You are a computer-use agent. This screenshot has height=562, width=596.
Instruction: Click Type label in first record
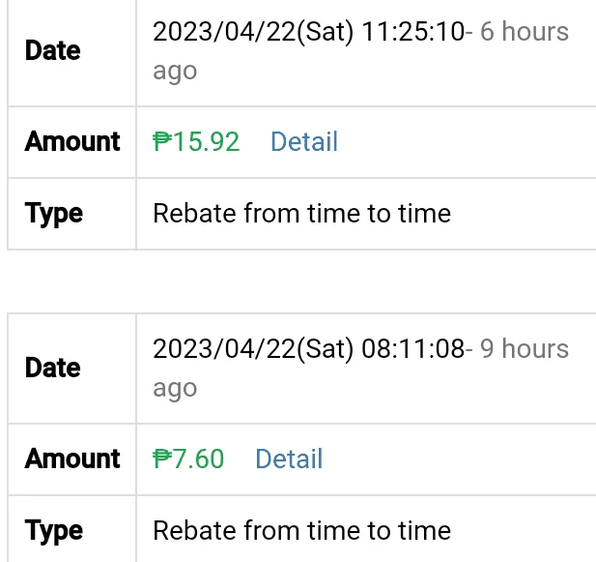53,214
